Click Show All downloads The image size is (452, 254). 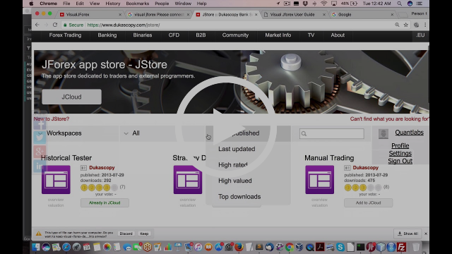coord(408,234)
